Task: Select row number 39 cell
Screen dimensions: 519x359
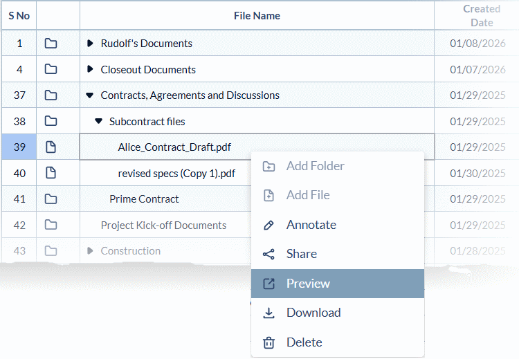Action: pyautogui.click(x=19, y=147)
